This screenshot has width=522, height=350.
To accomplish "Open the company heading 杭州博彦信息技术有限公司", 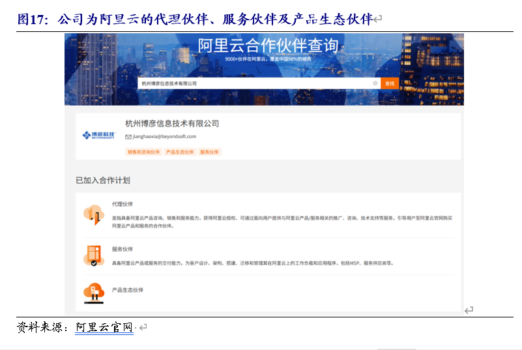I will tap(172, 124).
